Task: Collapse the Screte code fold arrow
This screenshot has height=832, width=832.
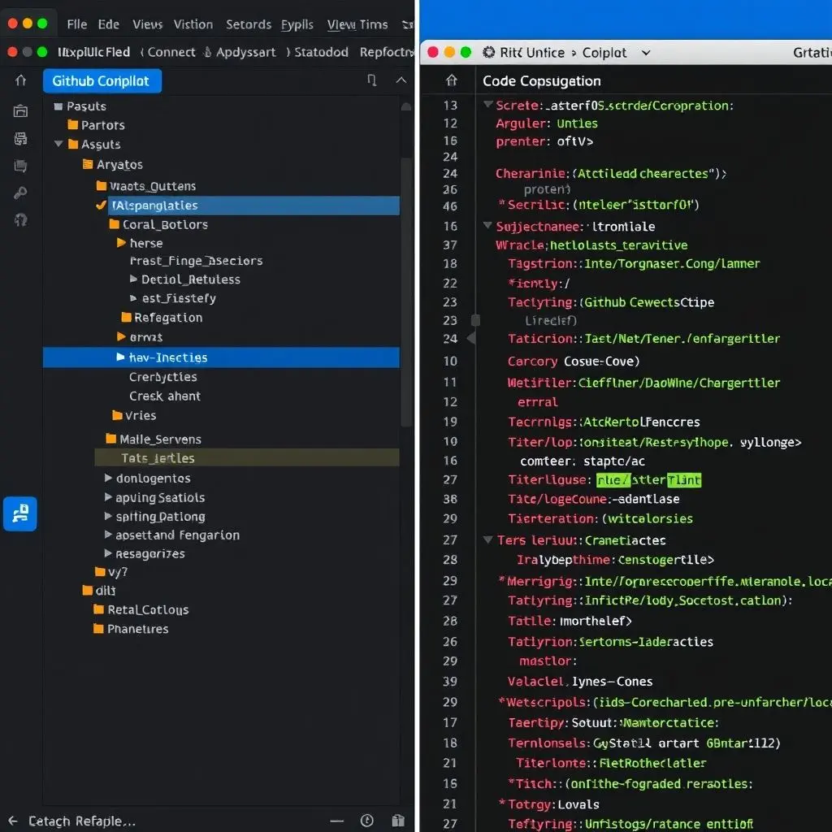Action: point(487,105)
